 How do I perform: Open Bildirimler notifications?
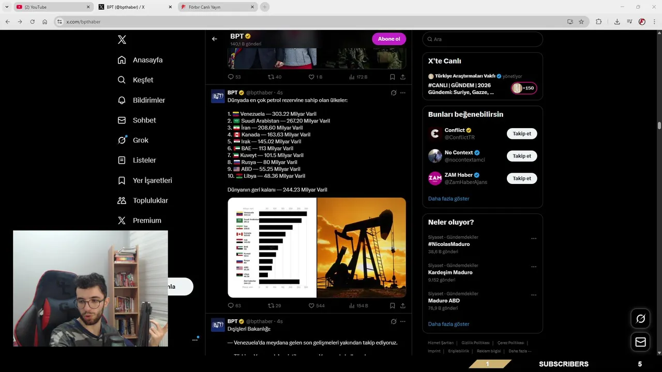[141, 100]
